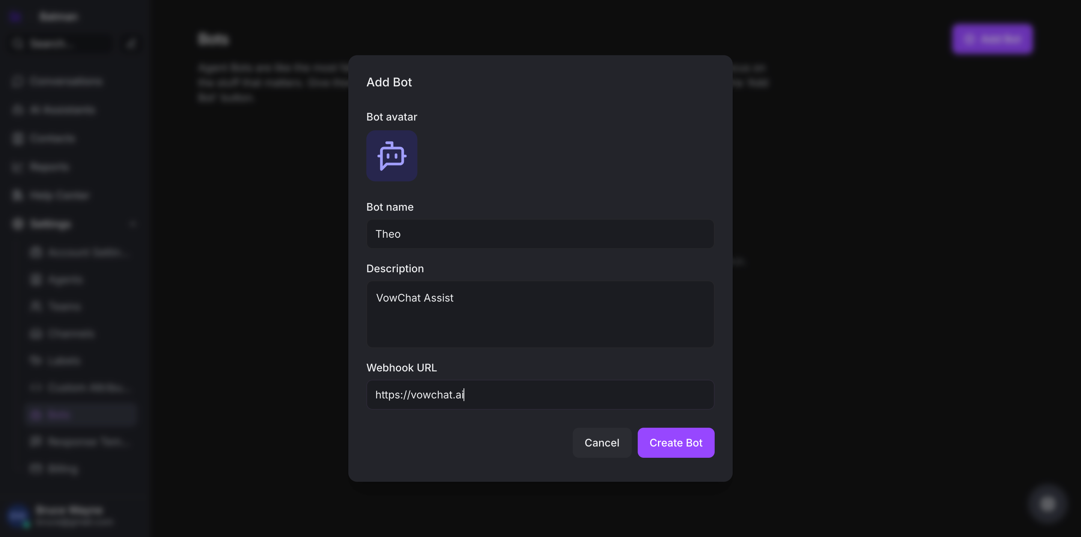Image resolution: width=1081 pixels, height=537 pixels.
Task: Click the sidebar Search box
Action: (59, 44)
